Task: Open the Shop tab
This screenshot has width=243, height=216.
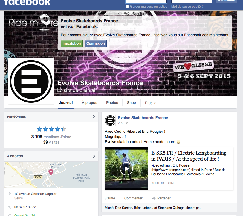Action: (131, 103)
